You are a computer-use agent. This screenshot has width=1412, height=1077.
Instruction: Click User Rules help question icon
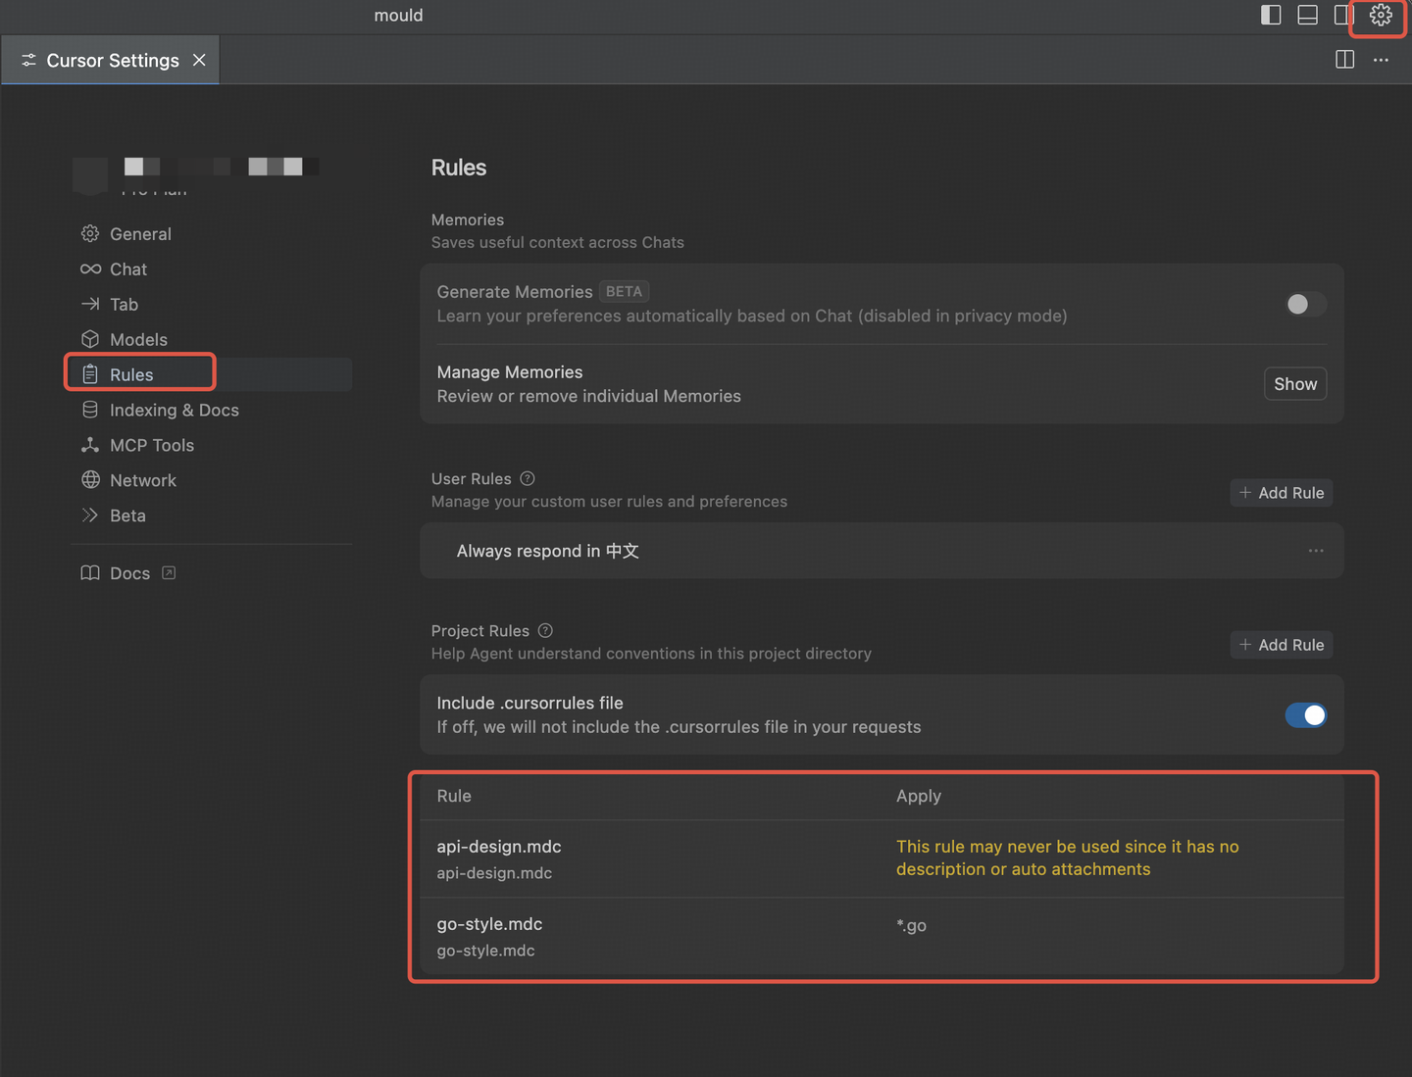pyautogui.click(x=528, y=478)
